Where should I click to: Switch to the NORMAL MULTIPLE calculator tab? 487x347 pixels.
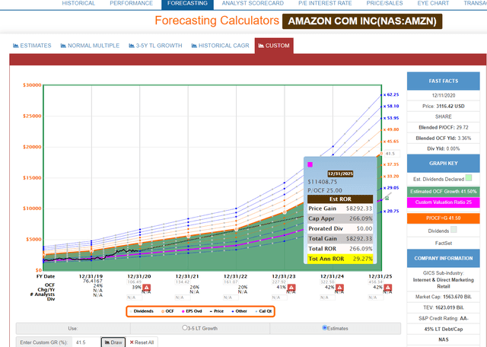tap(90, 46)
